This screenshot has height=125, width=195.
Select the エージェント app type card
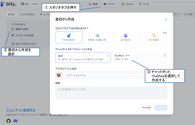[x=126, y=37]
